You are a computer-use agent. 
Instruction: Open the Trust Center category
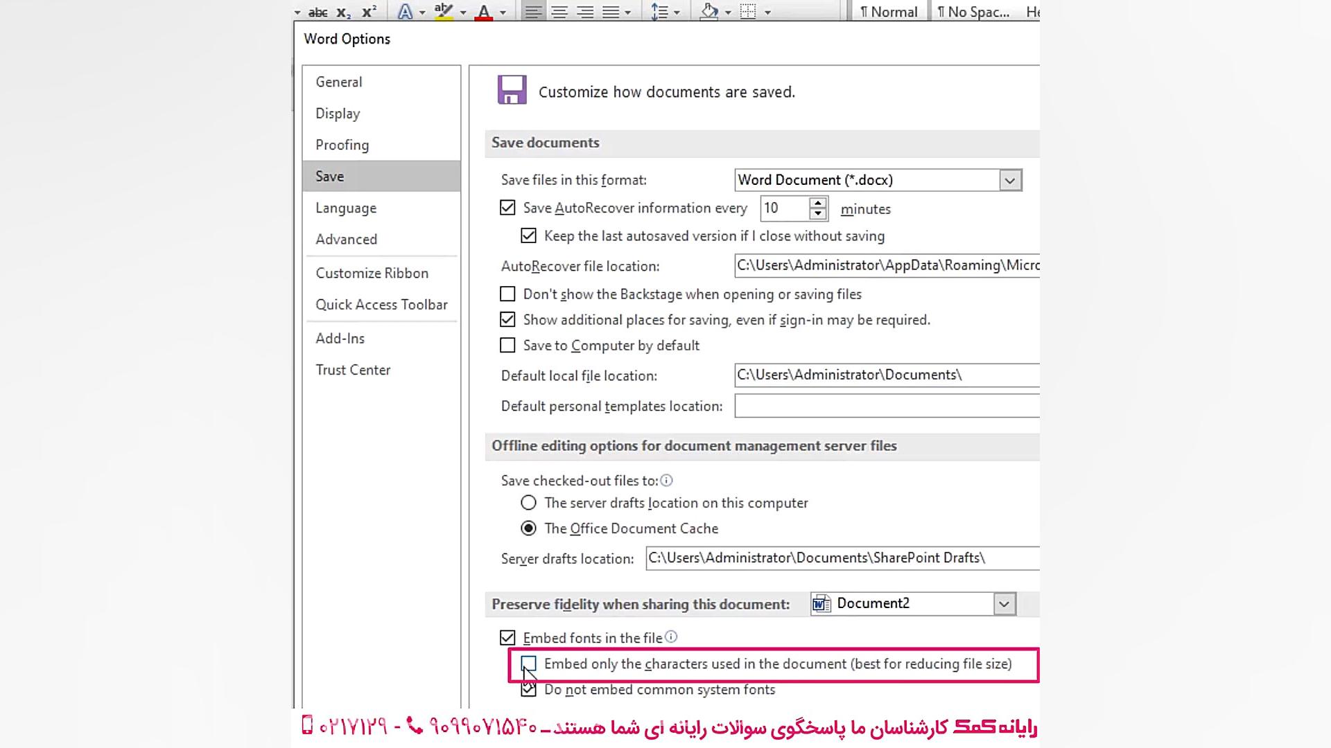coord(353,370)
